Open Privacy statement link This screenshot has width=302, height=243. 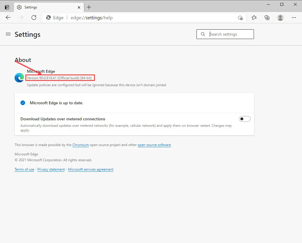pyautogui.click(x=51, y=169)
